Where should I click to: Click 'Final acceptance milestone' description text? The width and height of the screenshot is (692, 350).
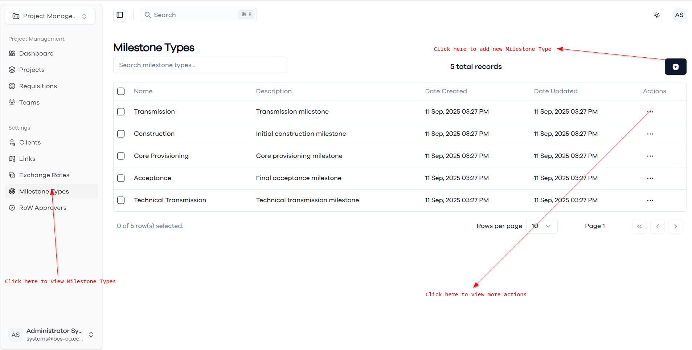pyautogui.click(x=299, y=178)
